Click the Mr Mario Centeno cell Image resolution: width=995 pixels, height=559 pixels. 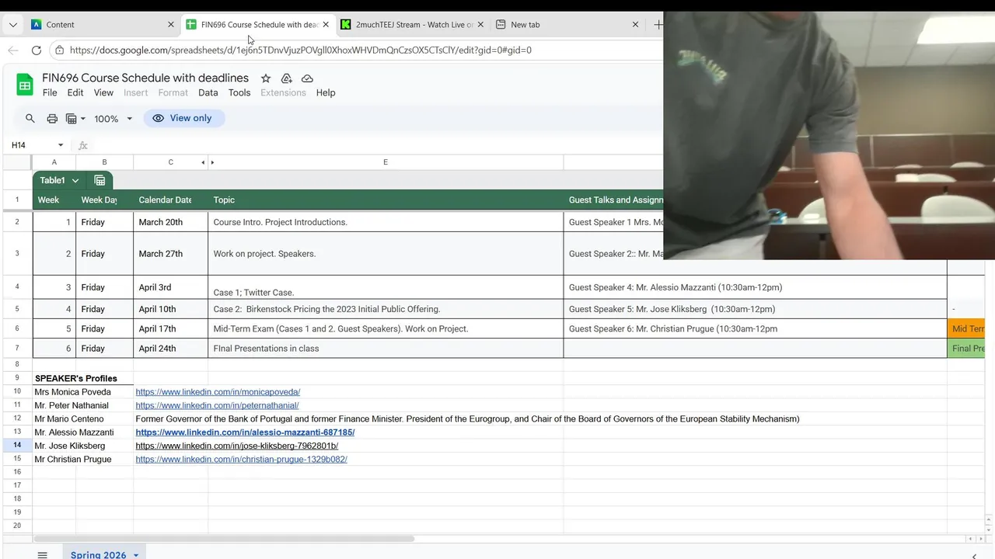point(82,419)
